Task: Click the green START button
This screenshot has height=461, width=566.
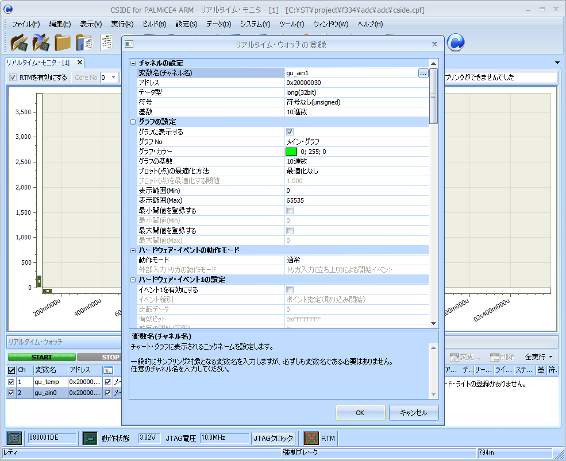Action: click(x=42, y=357)
